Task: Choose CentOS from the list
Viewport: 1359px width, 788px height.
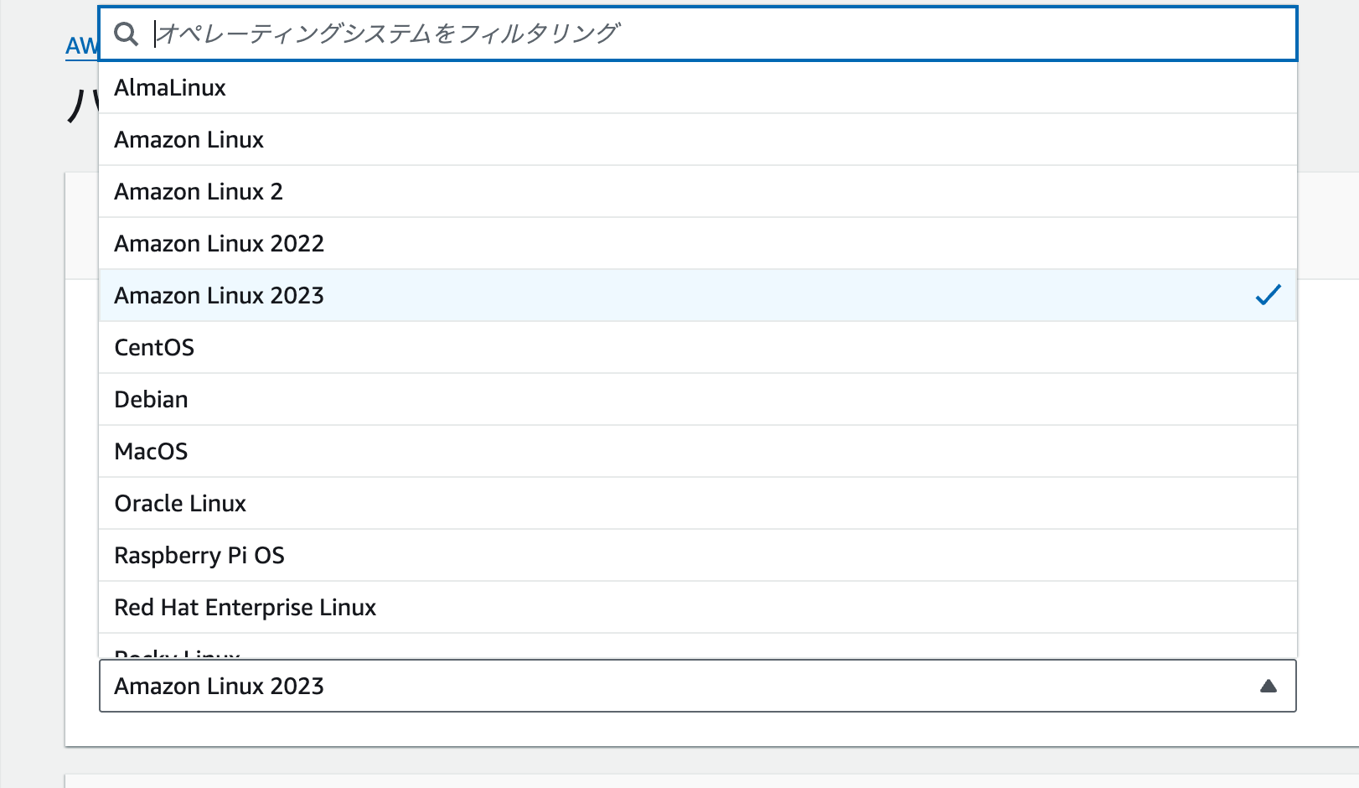Action: [x=154, y=348]
